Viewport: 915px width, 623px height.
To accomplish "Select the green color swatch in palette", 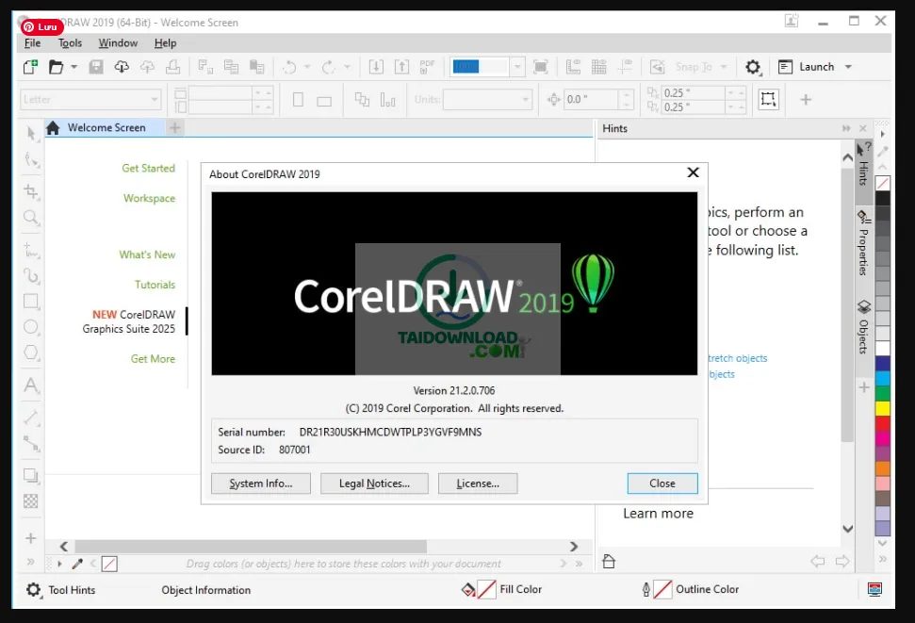I will pyautogui.click(x=882, y=393).
